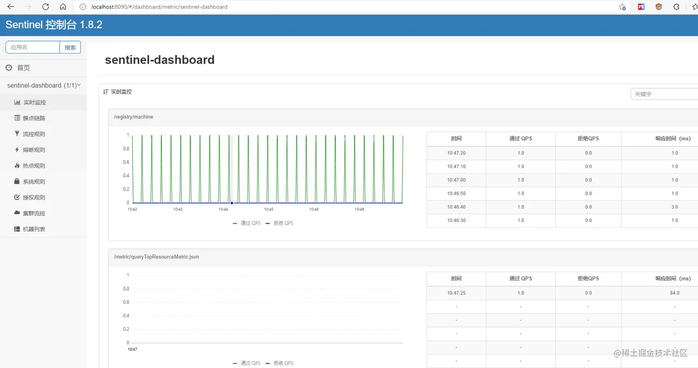
Task: Click the Sentinel 控制台 1.8.2 header title
Action: tap(54, 25)
